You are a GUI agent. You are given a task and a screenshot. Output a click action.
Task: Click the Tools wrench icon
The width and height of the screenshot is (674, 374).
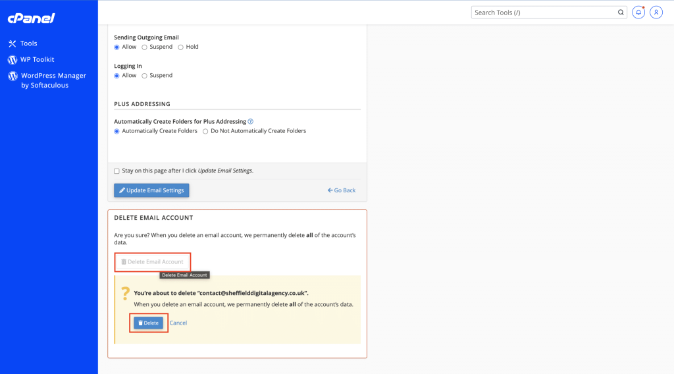coord(12,43)
